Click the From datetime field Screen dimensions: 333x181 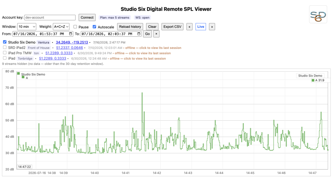pyautogui.click(x=43, y=34)
